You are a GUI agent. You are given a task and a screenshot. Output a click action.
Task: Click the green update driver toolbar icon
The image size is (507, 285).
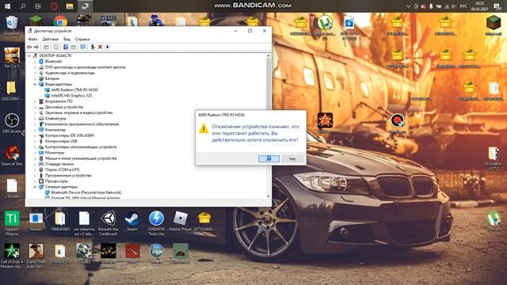[x=93, y=47]
